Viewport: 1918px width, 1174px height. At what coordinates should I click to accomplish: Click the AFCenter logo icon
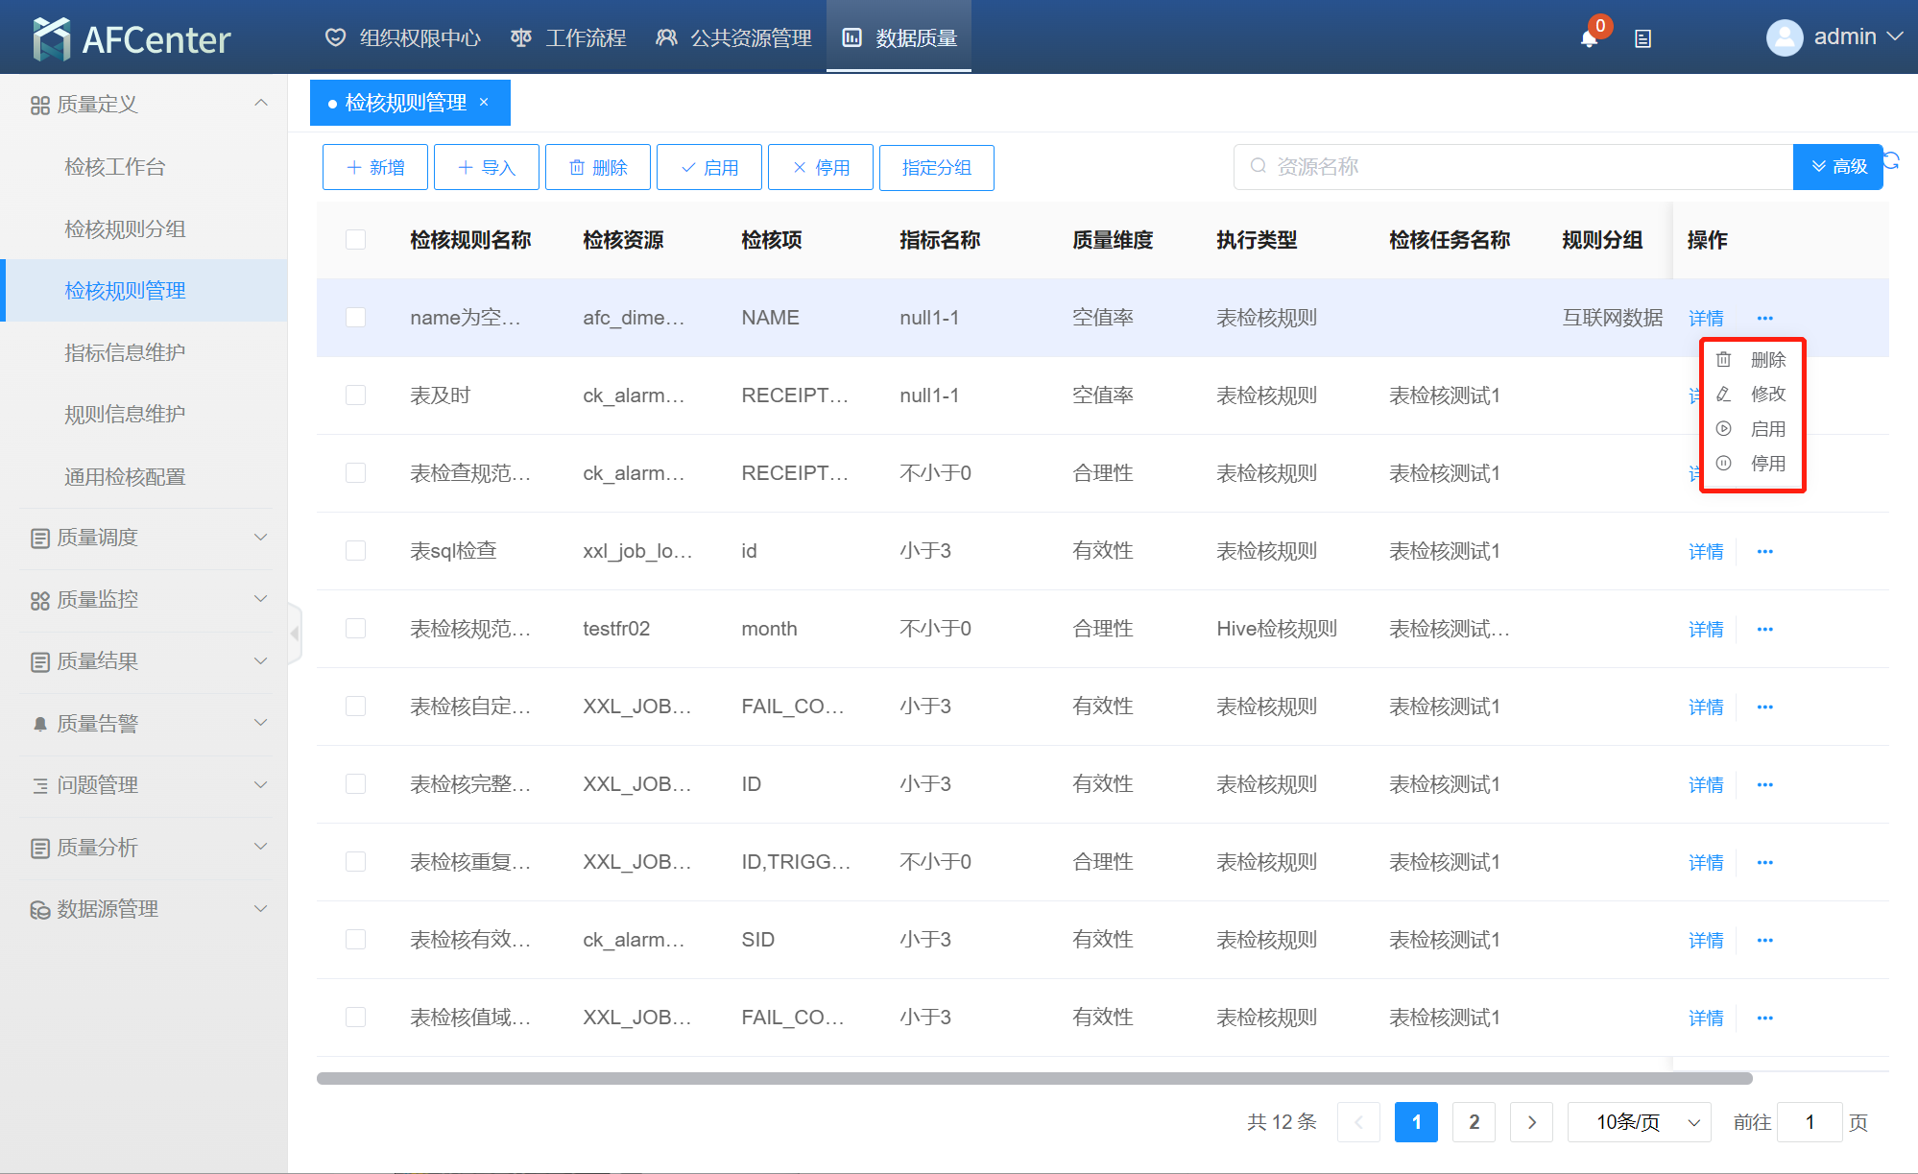(51, 38)
